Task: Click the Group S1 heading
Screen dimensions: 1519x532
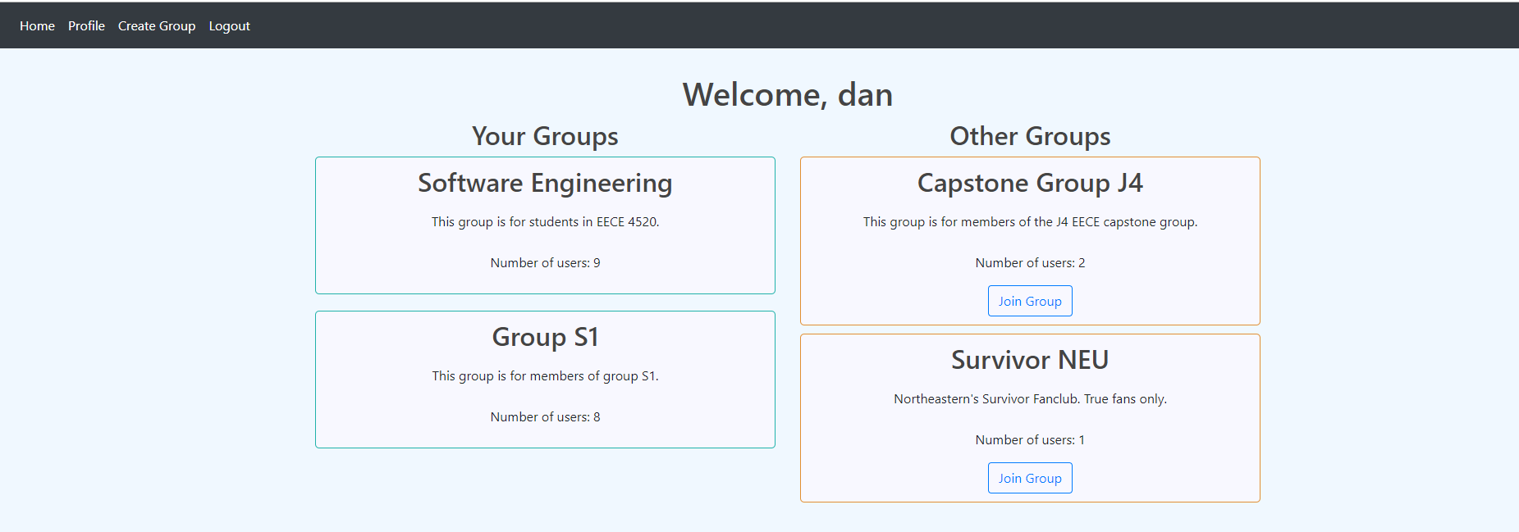Action: (x=545, y=337)
